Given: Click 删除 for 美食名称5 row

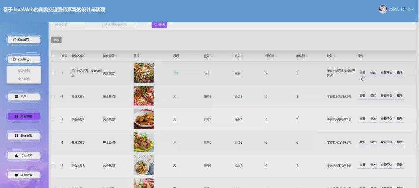Looking at the screenshot, I should [400, 165].
